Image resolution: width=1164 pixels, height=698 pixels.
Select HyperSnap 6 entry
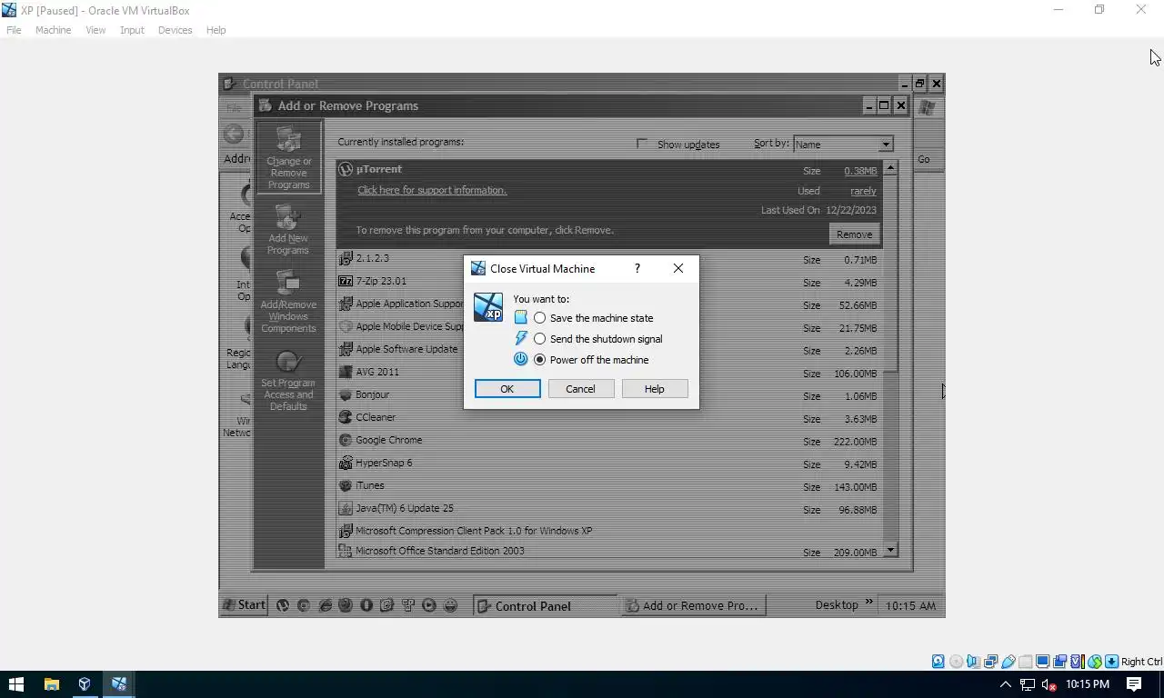(608, 464)
